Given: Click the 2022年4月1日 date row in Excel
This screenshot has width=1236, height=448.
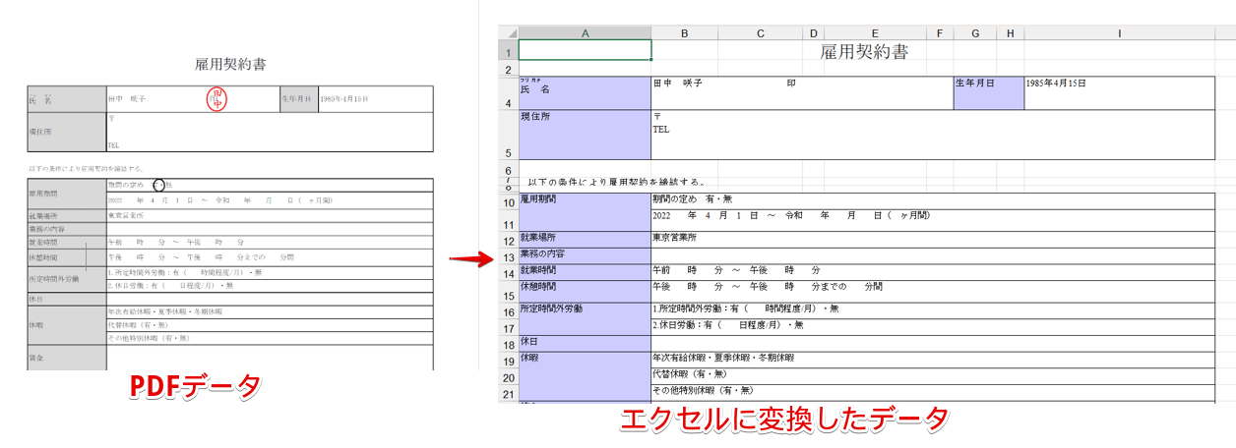Looking at the screenshot, I should (x=932, y=220).
